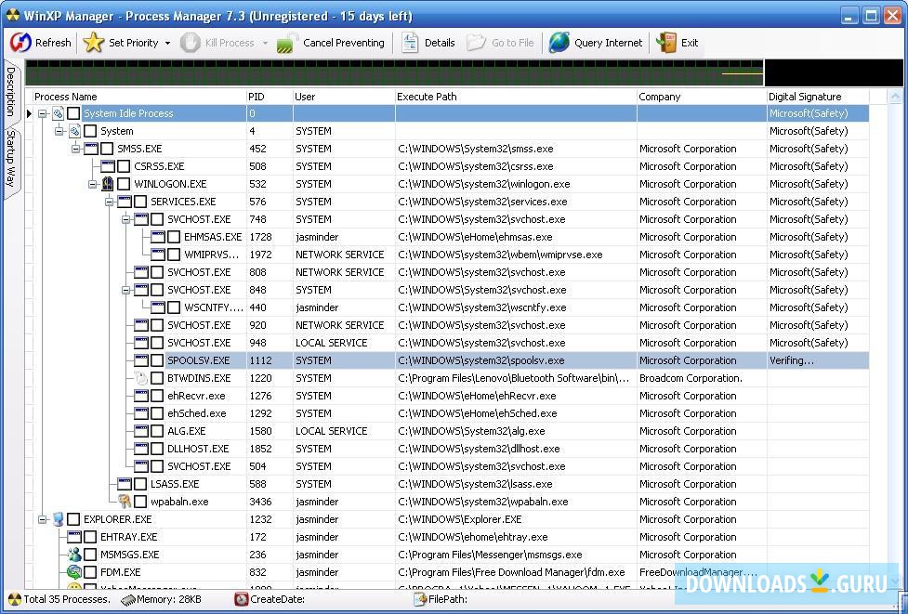Click the Total Processes status bar icon
Screen dimensions: 908x614
point(15,599)
